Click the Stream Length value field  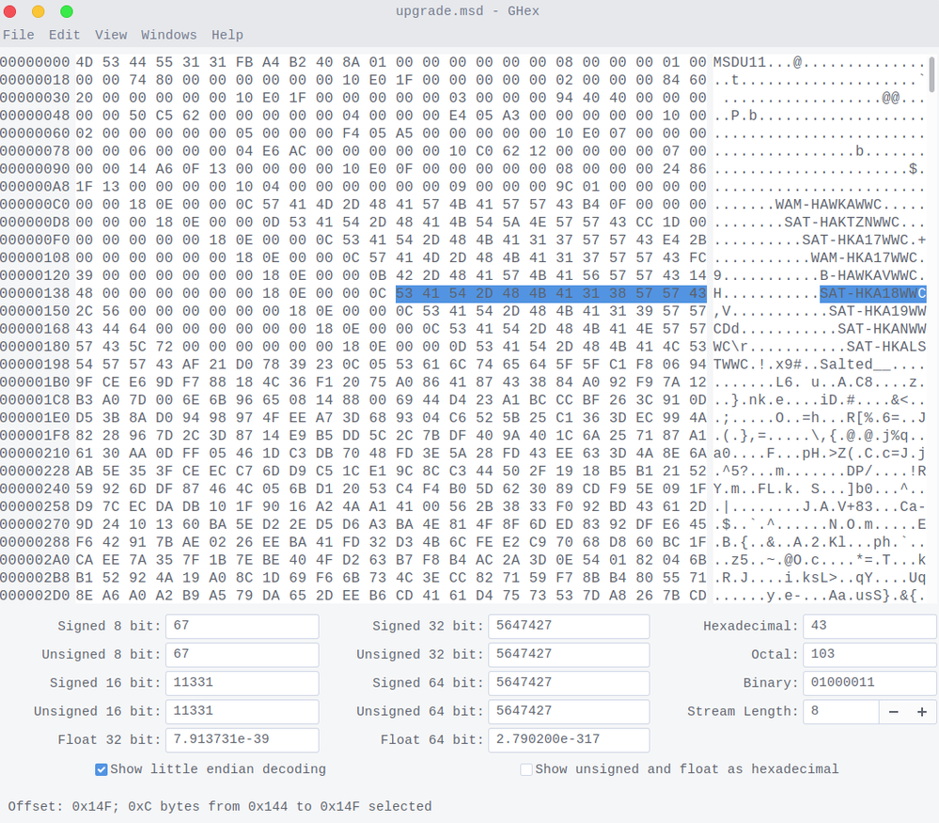click(x=840, y=712)
